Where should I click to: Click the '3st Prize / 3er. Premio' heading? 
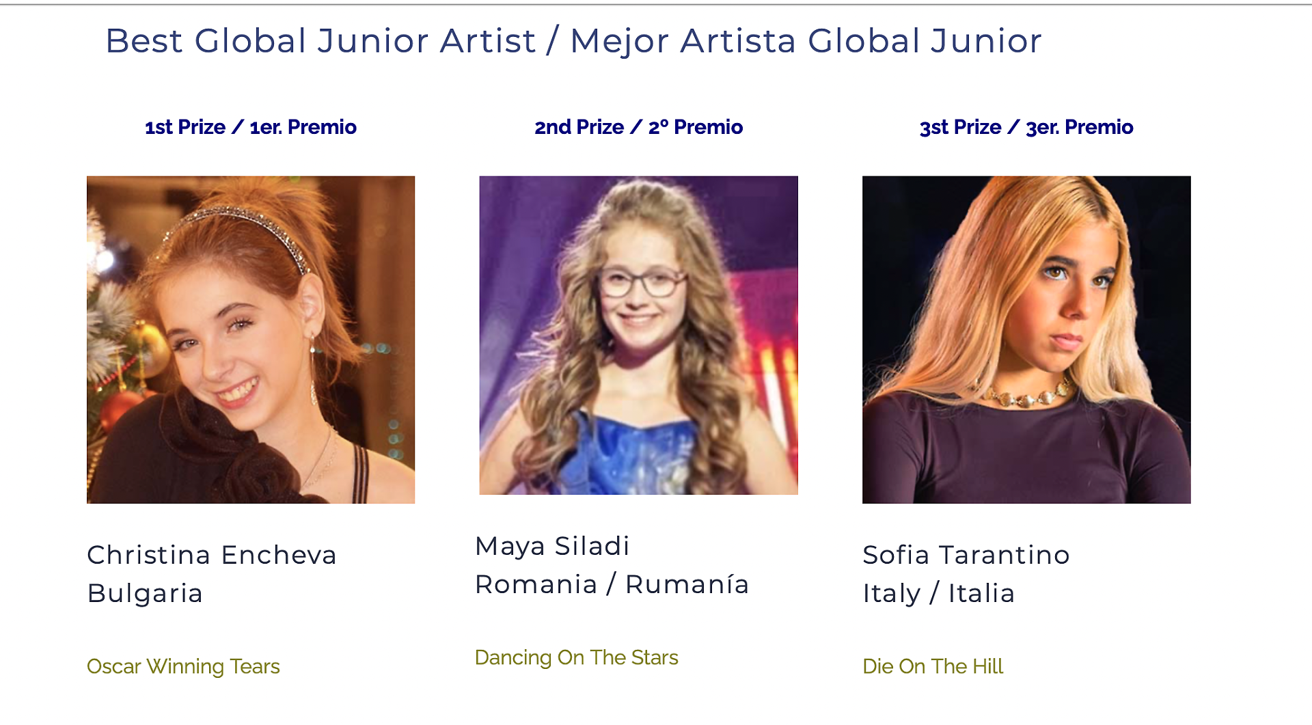click(1026, 127)
